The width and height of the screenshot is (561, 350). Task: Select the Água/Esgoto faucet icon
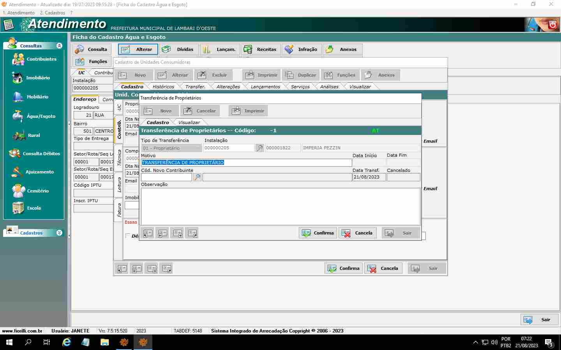(18, 116)
